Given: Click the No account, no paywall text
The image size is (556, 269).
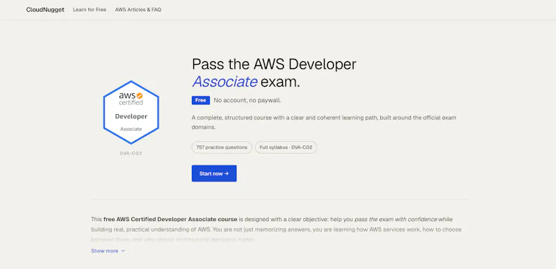Looking at the screenshot, I should pos(247,100).
